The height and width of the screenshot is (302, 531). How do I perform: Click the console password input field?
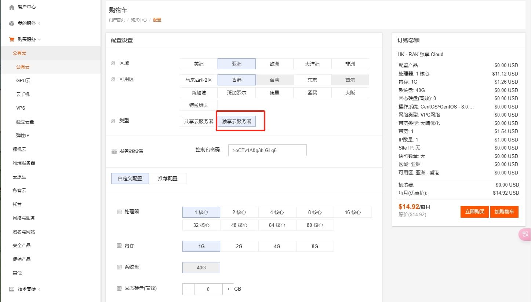267,150
